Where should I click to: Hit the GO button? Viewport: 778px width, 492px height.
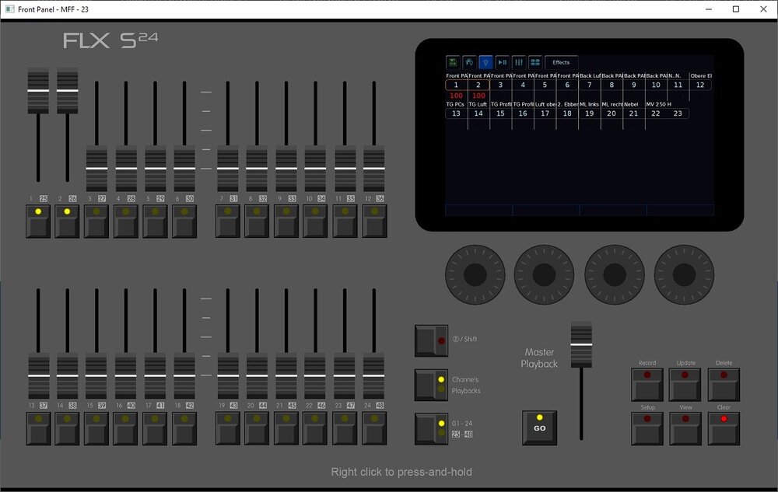point(539,427)
